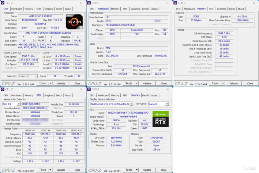Click the CPU Microcode value 0xA60120C
259x173 pixels.
coord(161,56)
